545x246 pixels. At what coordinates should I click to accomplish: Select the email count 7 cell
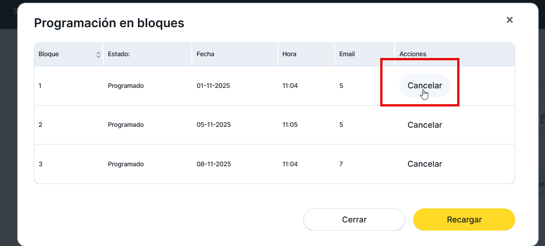[x=341, y=164]
